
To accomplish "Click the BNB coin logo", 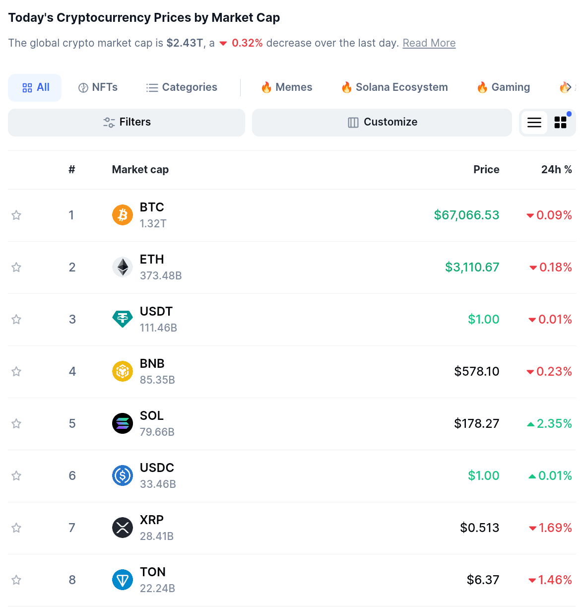I will (123, 371).
